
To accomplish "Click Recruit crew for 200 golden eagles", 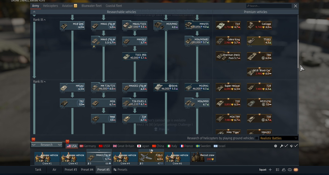I will tap(203, 157).
